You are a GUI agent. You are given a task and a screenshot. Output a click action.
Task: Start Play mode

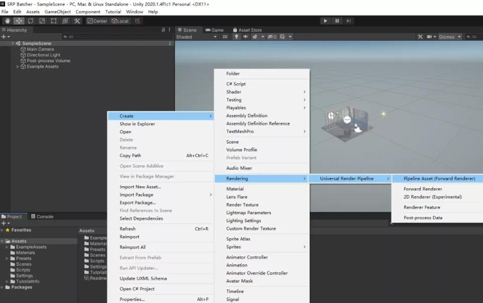click(x=326, y=21)
